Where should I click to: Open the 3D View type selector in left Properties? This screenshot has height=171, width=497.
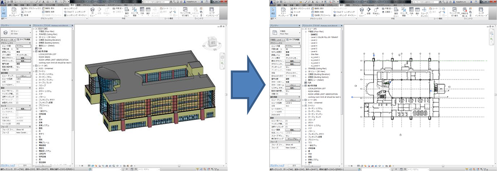coord(15,32)
